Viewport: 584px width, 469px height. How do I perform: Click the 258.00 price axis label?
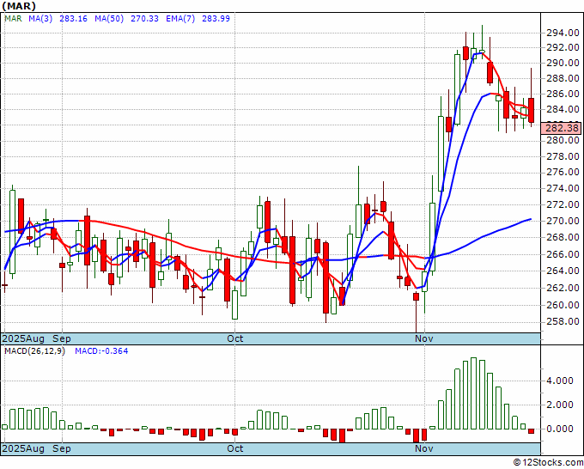point(563,322)
